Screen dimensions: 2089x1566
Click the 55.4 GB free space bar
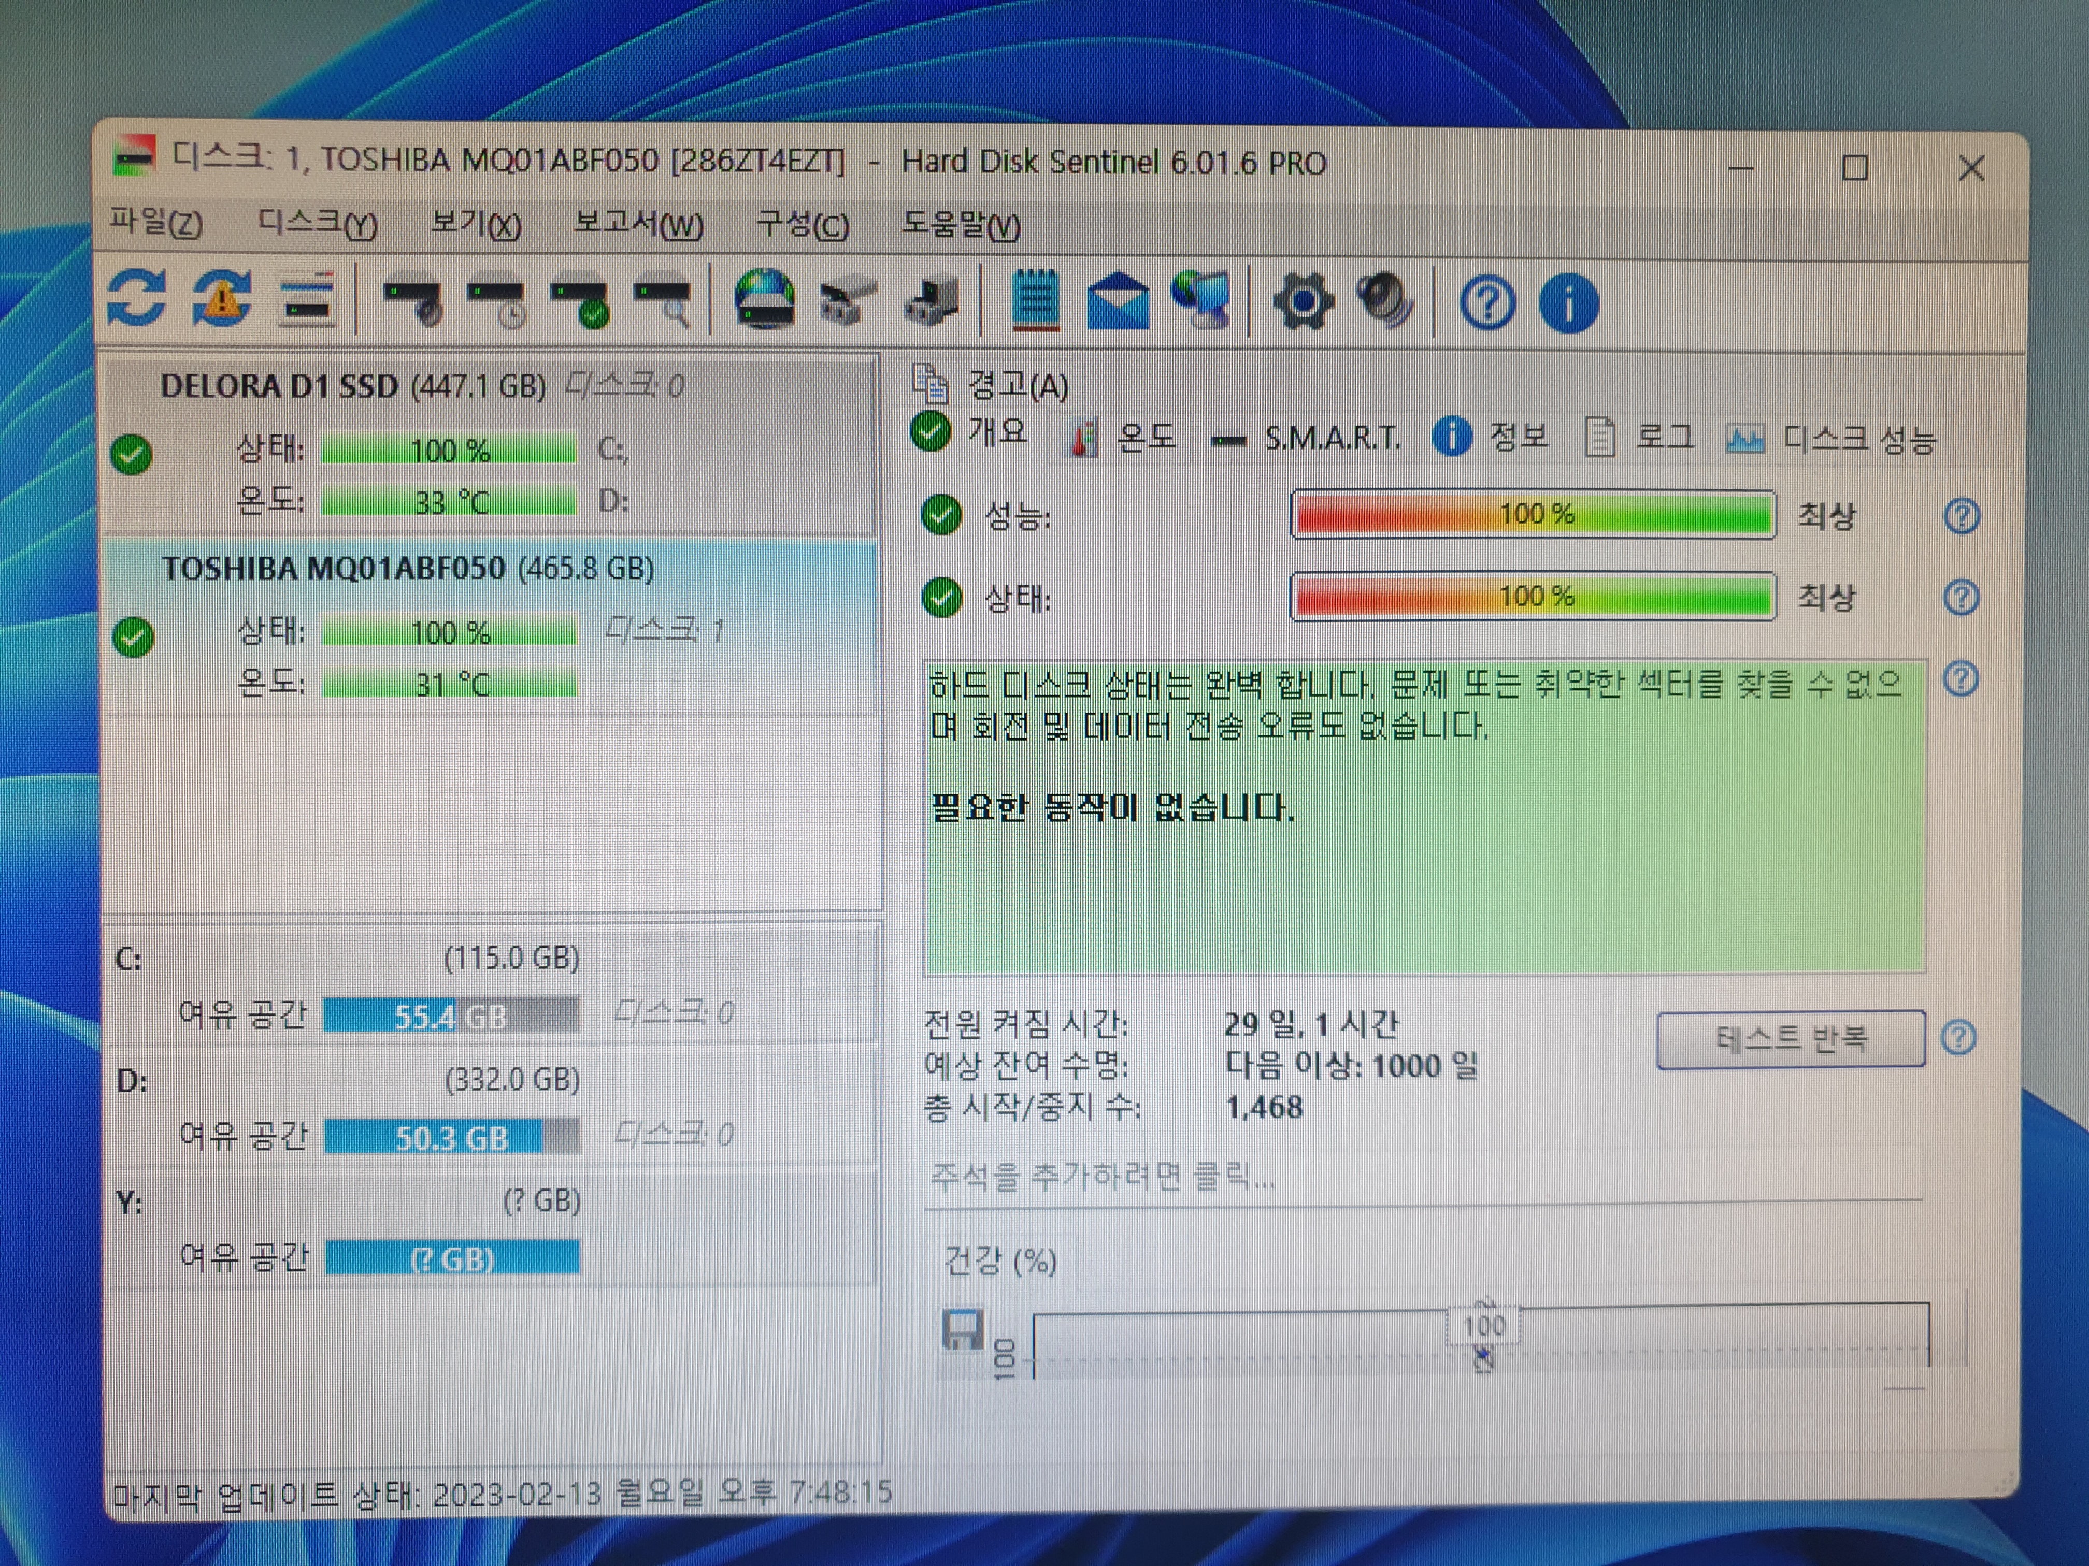click(451, 1016)
